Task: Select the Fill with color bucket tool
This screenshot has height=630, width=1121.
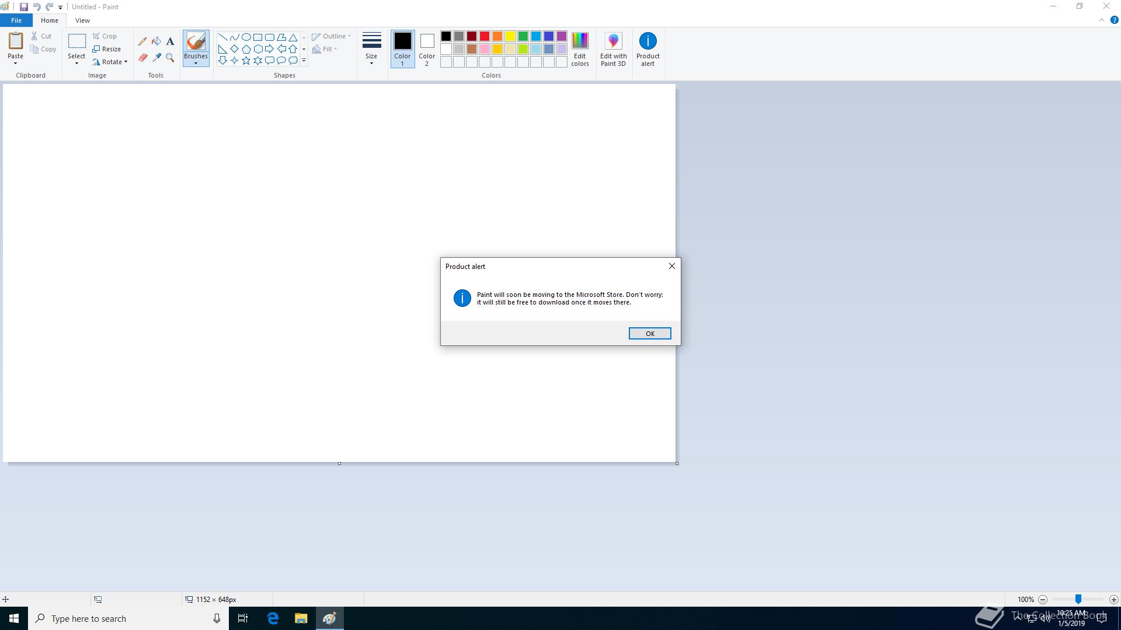Action: pos(156,41)
